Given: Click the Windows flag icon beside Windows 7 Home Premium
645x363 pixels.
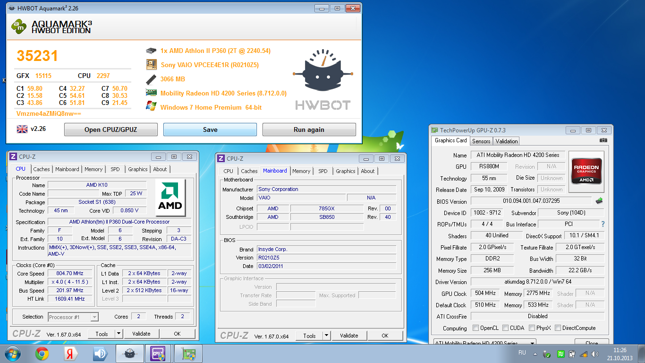Looking at the screenshot, I should 151,106.
